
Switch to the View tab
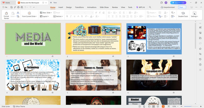[x=123, y=7]
